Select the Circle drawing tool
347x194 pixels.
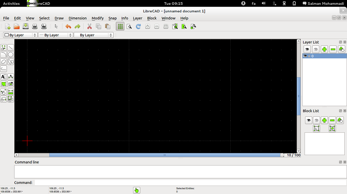point(10,55)
